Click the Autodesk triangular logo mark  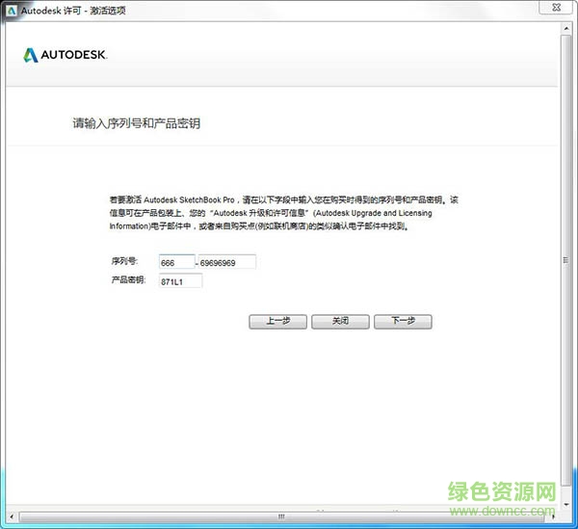[29, 55]
